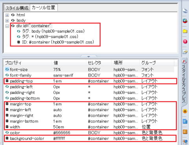Open the stacked pages icon in the sidebar
Image resolution: width=189 pixels, height=145 pixels.
click(185, 11)
